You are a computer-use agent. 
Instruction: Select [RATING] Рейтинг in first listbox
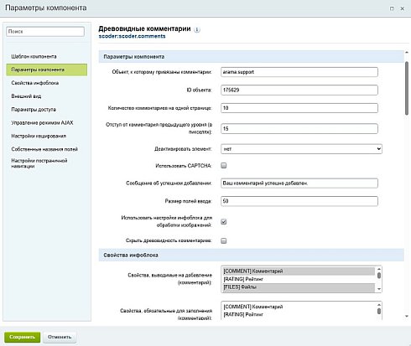tap(299, 279)
